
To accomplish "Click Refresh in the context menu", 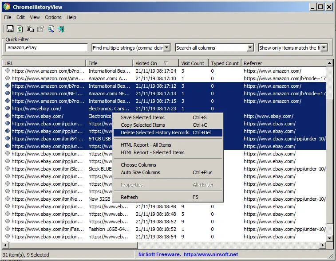I will click(168, 197).
